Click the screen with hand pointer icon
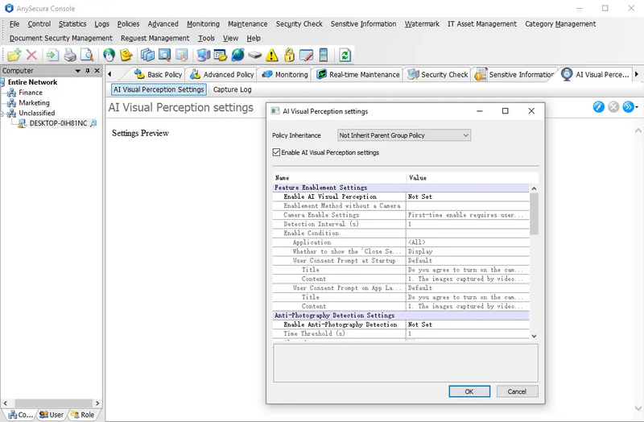This screenshot has height=422, width=644. pos(182,55)
